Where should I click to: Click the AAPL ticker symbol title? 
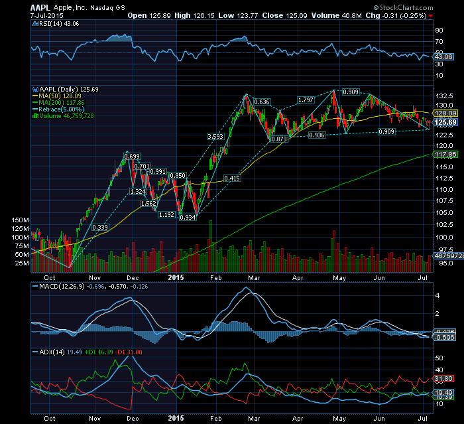(x=40, y=8)
